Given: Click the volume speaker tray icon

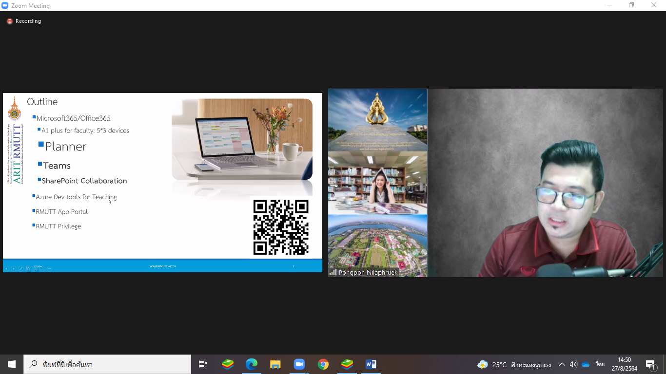Looking at the screenshot, I should point(573,364).
